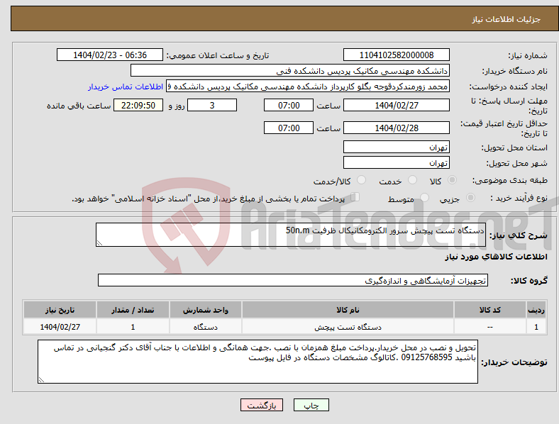Select the متوسط purchase type radio

[x=425, y=198]
